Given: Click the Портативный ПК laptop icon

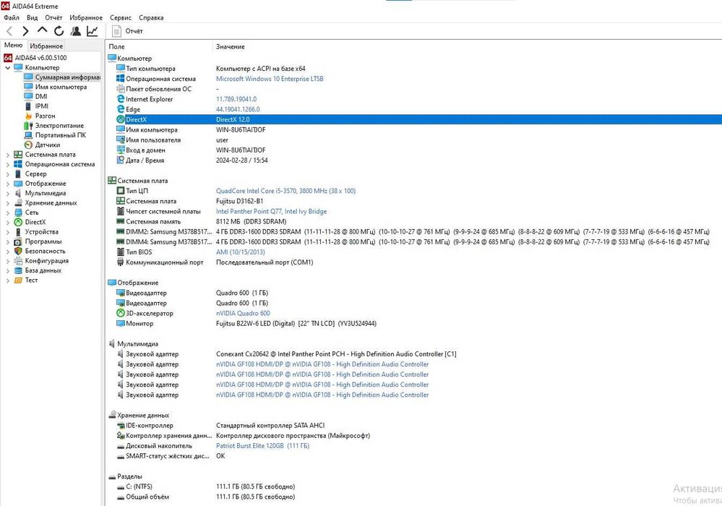Looking at the screenshot, I should pos(28,135).
